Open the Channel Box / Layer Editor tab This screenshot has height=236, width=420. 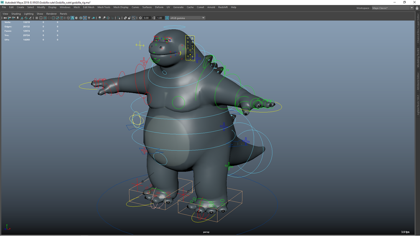pyautogui.click(x=418, y=28)
